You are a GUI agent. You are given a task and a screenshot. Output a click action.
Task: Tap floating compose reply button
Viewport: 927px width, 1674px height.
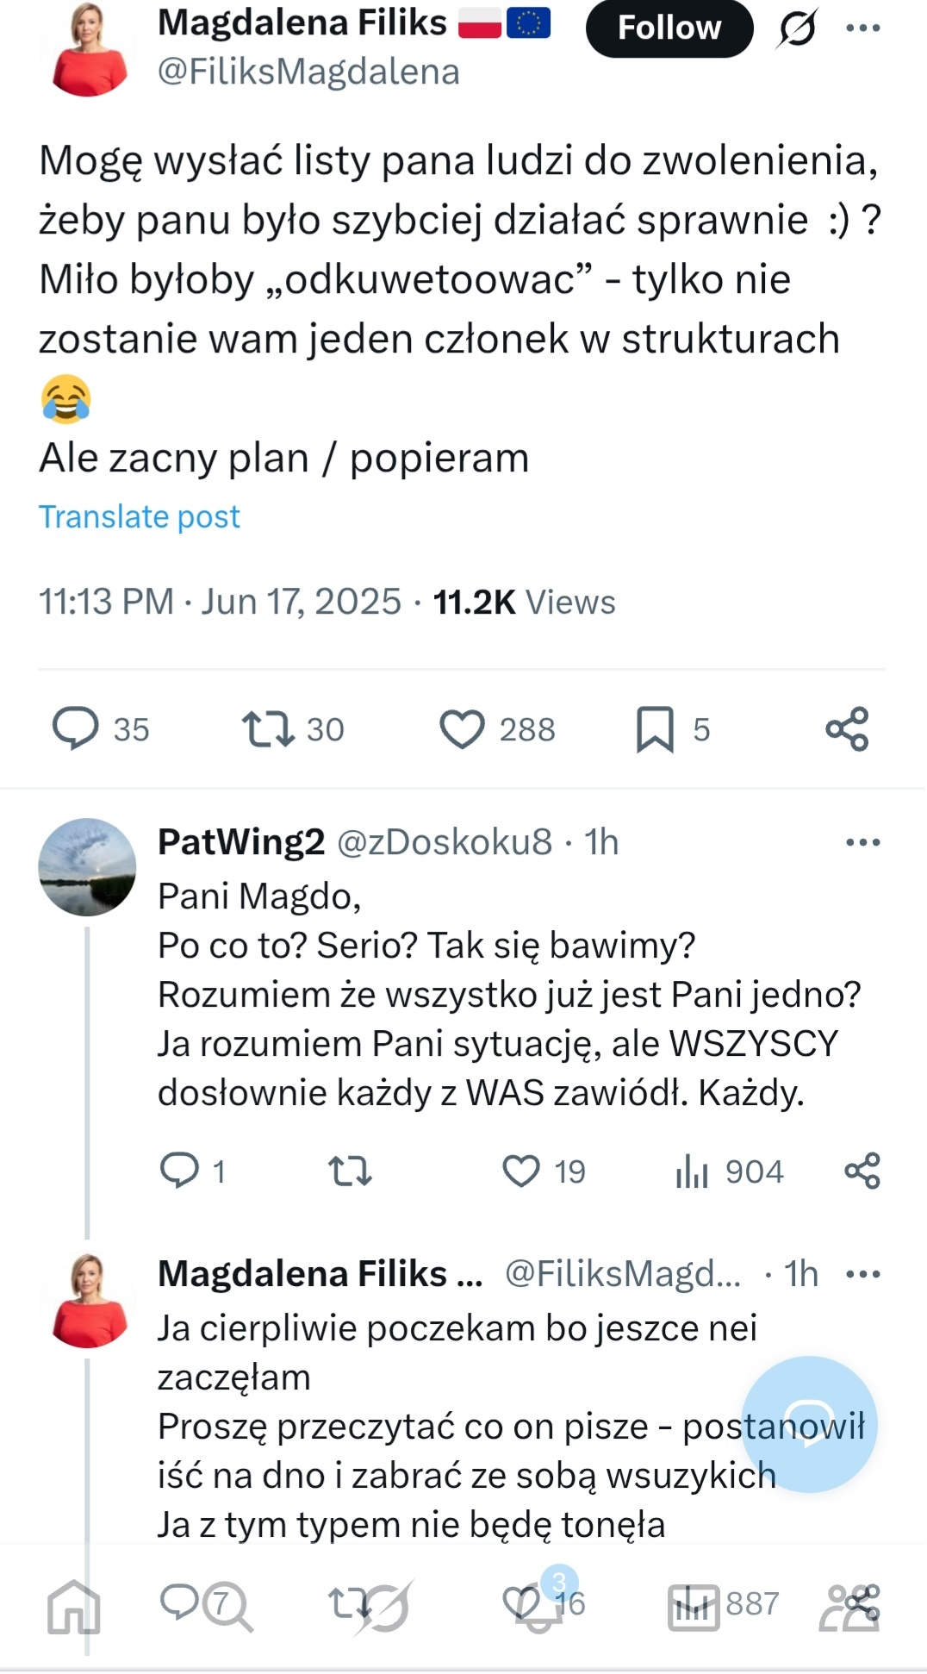pos(808,1424)
